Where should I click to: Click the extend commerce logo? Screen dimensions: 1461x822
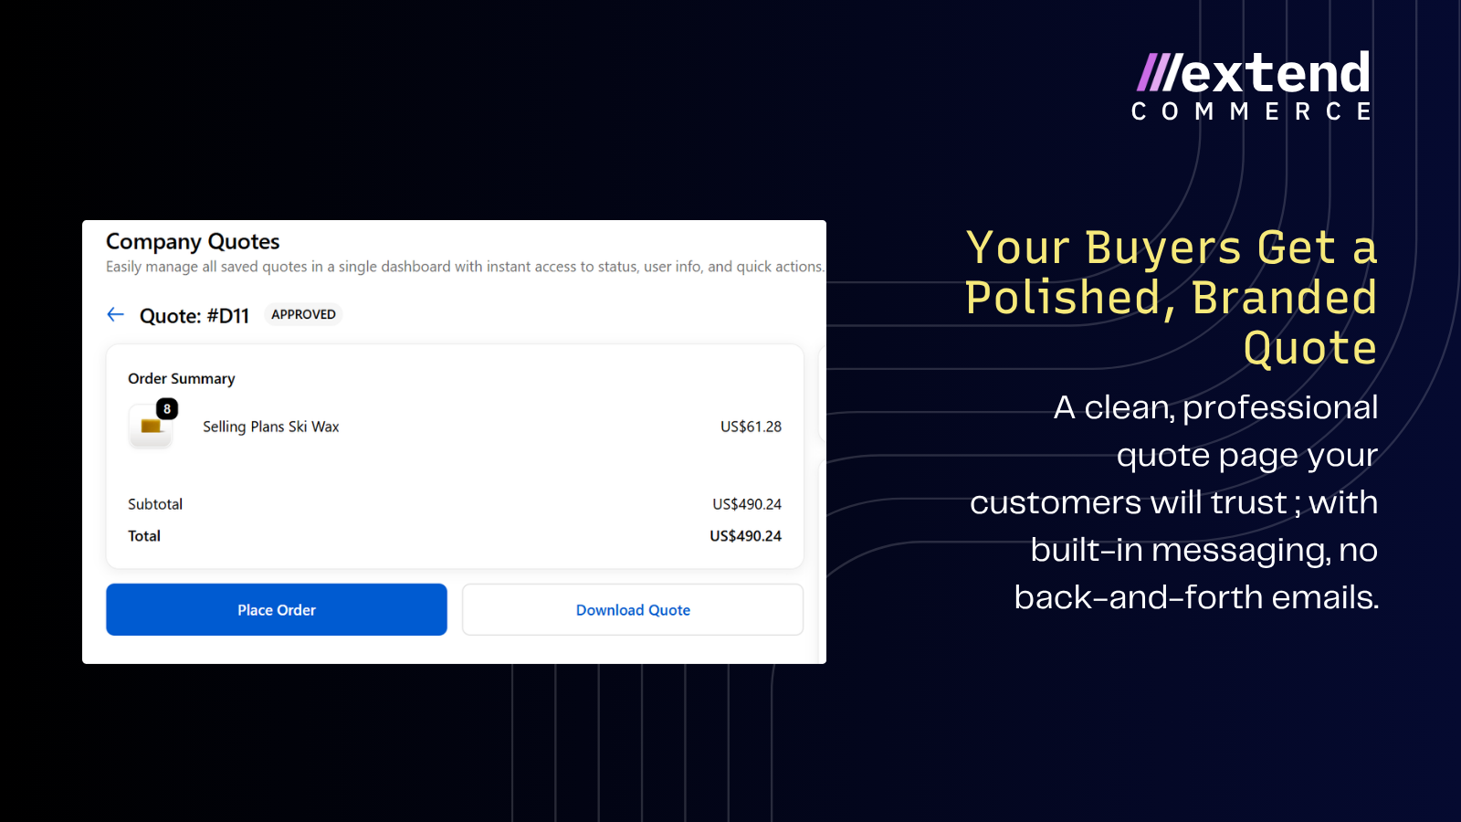[1253, 86]
